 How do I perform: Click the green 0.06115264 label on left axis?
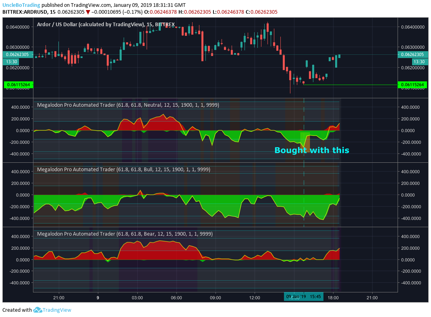pos(19,85)
